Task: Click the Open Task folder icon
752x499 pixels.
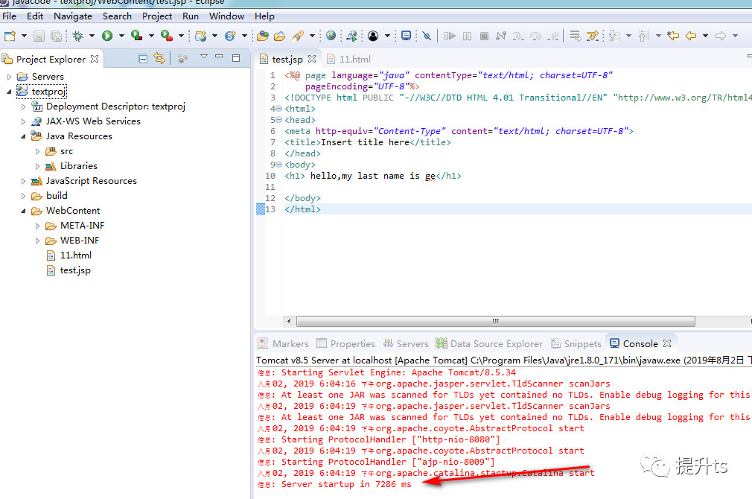Action: 280,36
